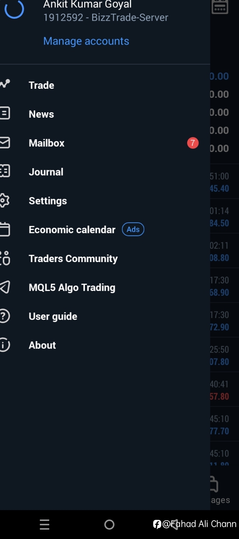239x539 pixels.
Task: Select the Mailbox menu item
Action: pos(105,143)
